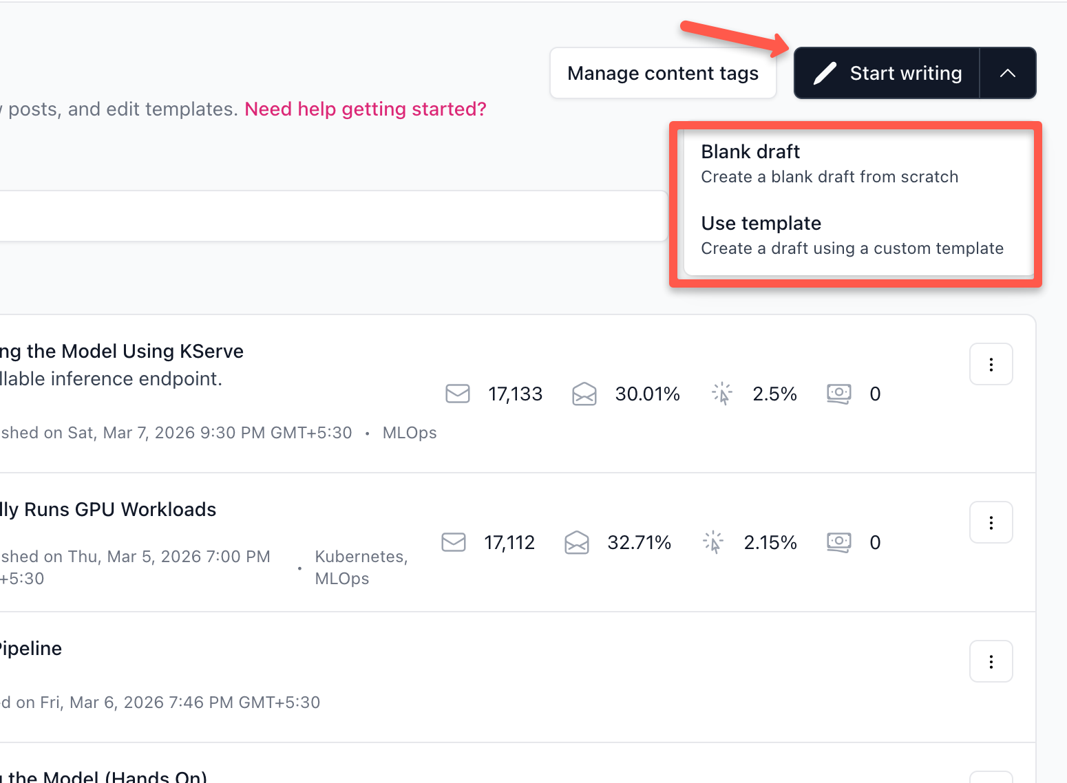Click the open-rate icon showing 32.71%
1067x783 pixels.
tap(576, 542)
